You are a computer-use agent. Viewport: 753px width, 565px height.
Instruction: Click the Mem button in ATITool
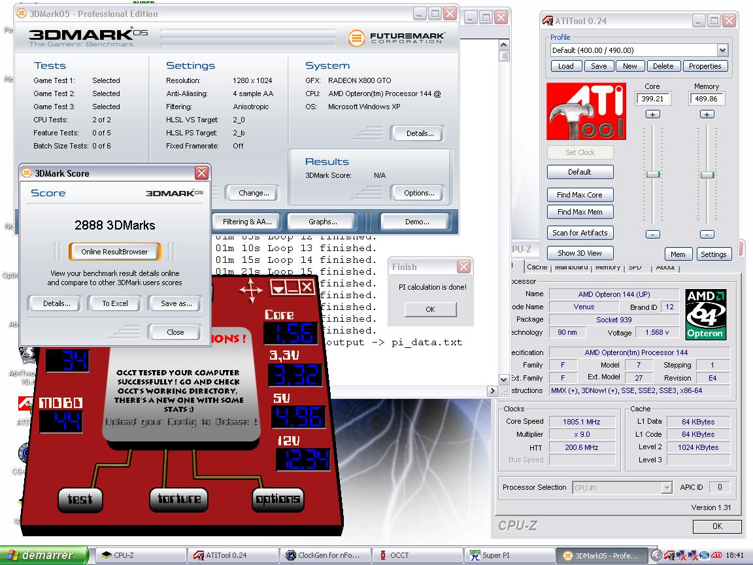678,254
